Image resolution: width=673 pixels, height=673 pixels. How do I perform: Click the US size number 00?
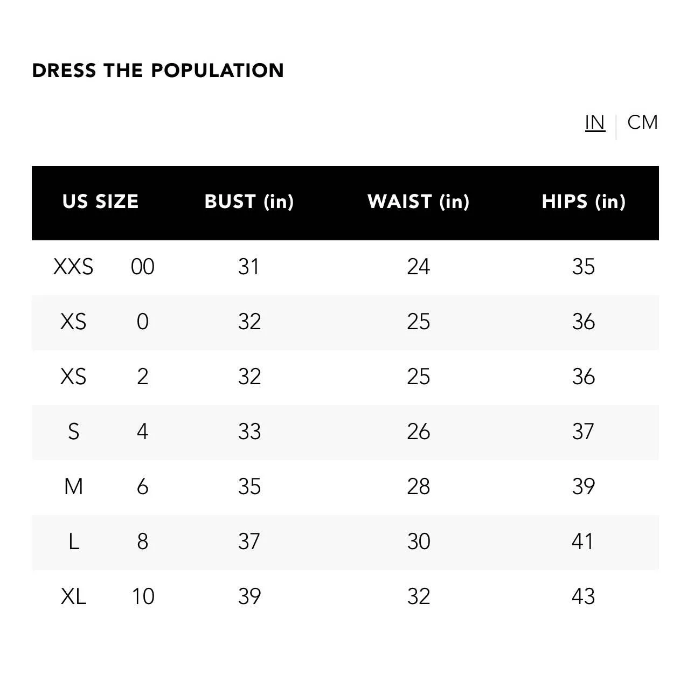(x=142, y=267)
